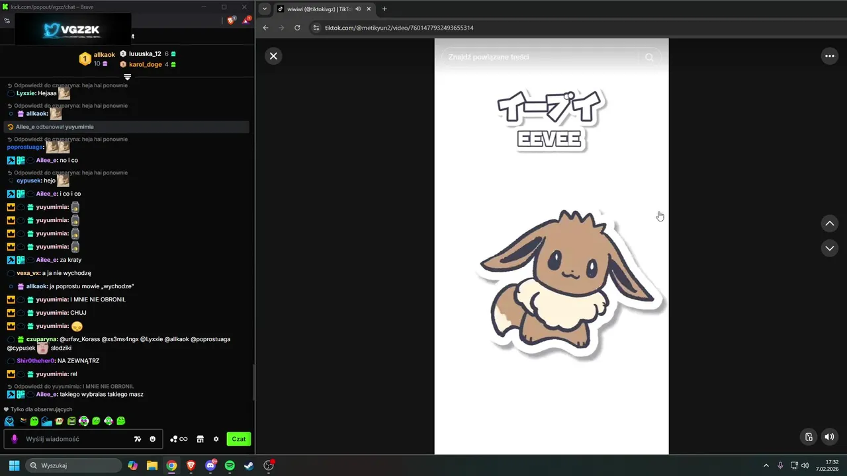Open site information icon in address bar
The width and height of the screenshot is (847, 476).
[316, 28]
